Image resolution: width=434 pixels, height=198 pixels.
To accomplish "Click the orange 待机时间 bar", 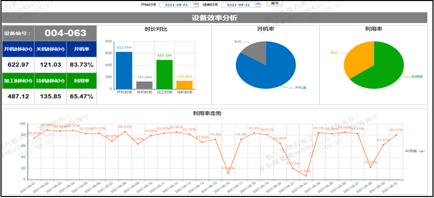I will [x=184, y=85].
